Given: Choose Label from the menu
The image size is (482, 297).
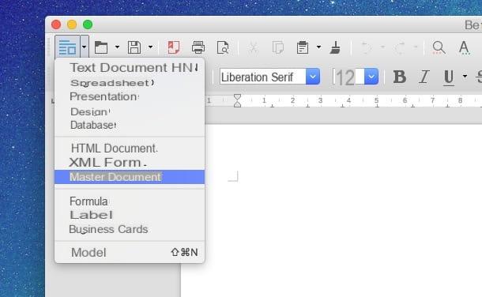Looking at the screenshot, I should (x=130, y=215).
